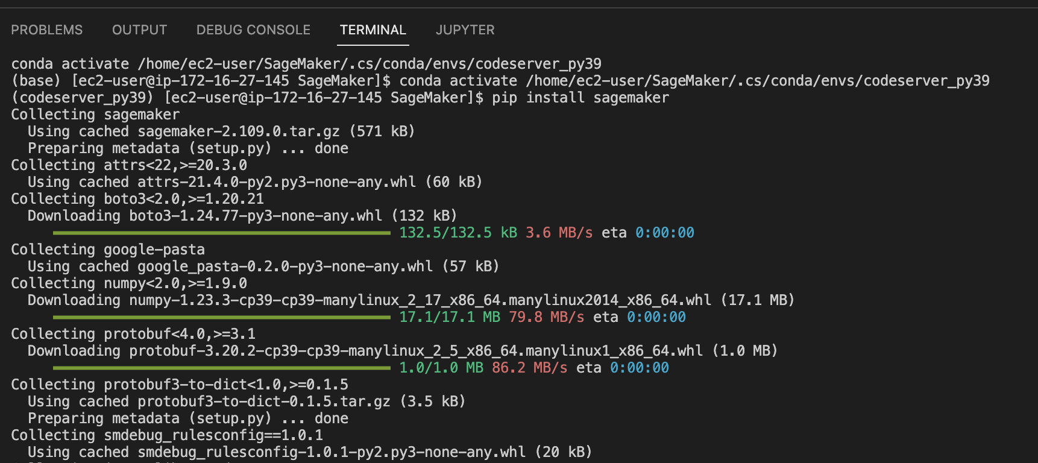Click 'Collecting protobuf3-to-dict<1.0,>=0.1.5' line

pyautogui.click(x=180, y=385)
